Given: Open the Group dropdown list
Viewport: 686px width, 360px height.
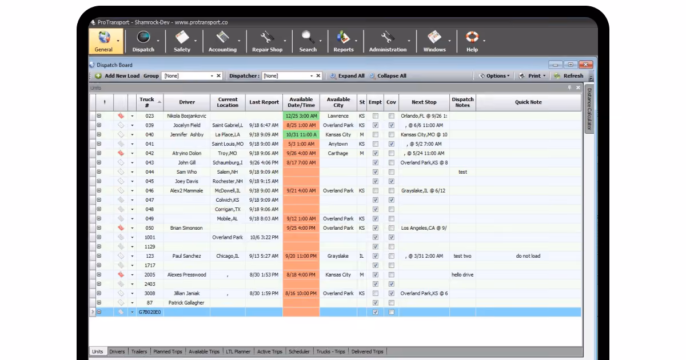Looking at the screenshot, I should (x=212, y=76).
